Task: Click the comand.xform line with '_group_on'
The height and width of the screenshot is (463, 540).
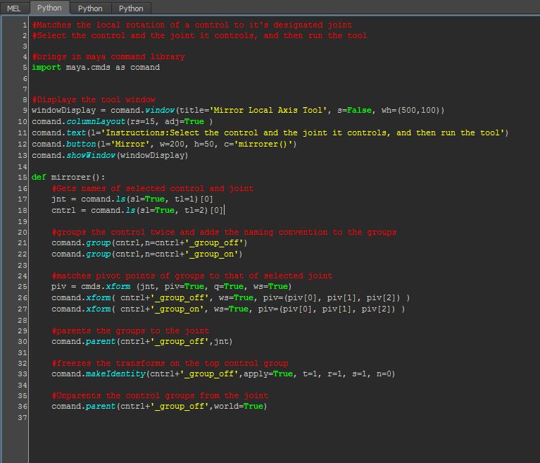Action: [228, 309]
